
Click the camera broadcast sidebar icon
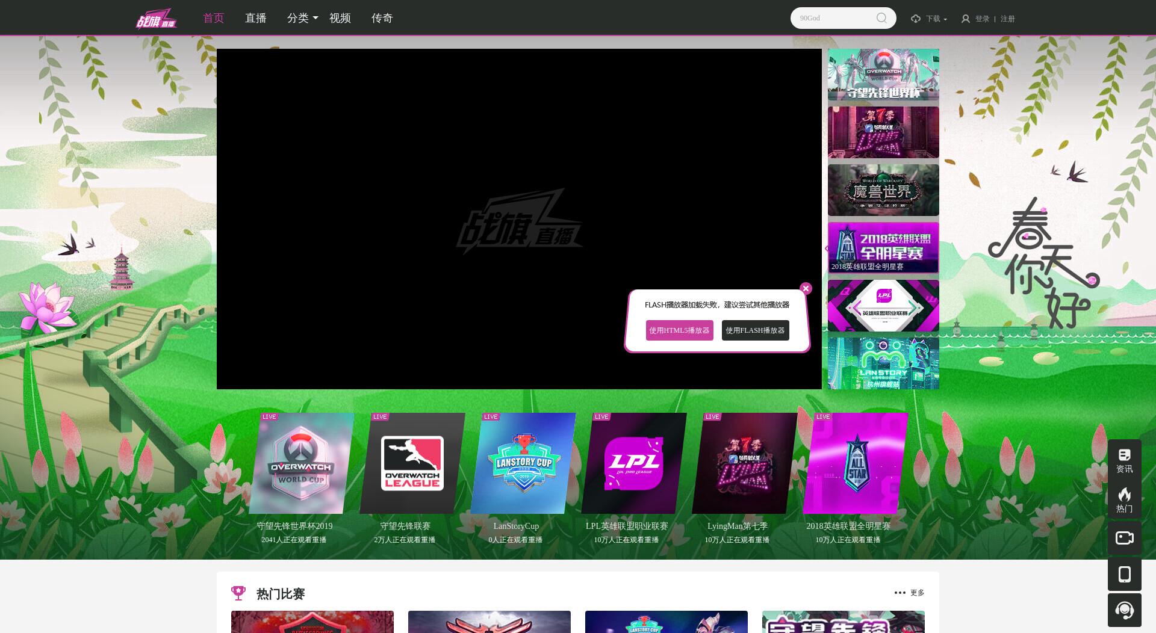click(x=1124, y=537)
